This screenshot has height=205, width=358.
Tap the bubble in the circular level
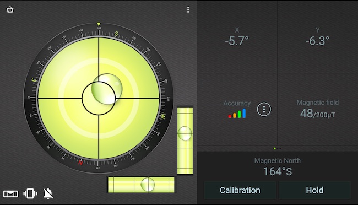107,89
